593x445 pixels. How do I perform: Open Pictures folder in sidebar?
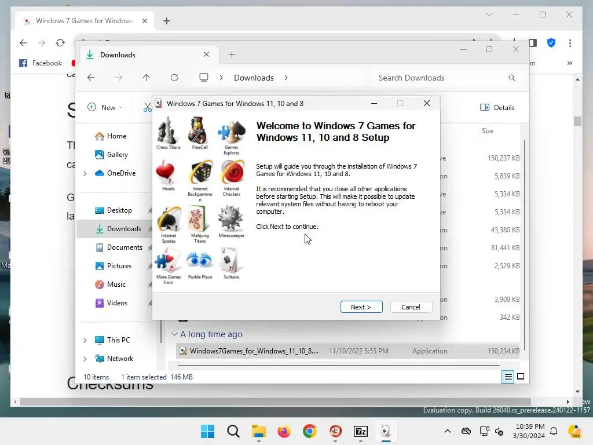119,265
